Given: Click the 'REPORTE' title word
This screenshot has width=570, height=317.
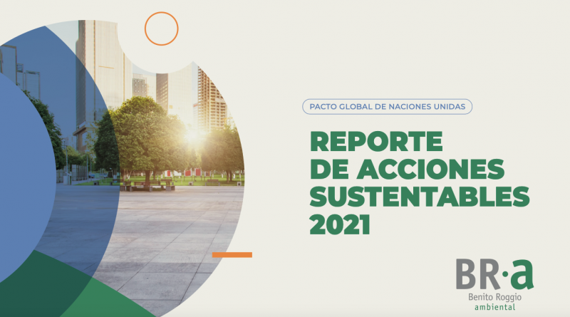Looking at the screenshot, I should tap(376, 142).
